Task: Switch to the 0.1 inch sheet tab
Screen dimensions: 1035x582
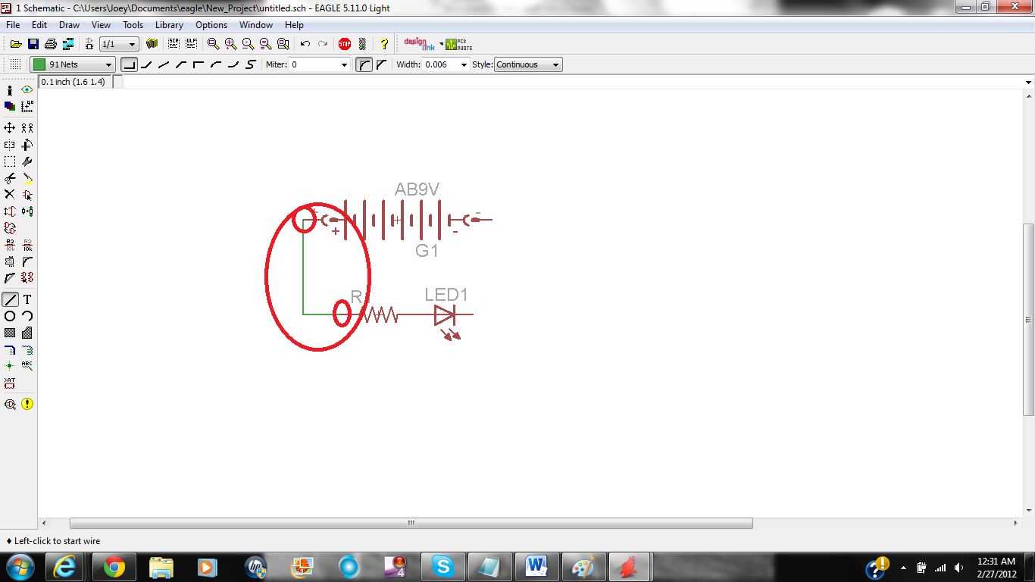Action: tap(73, 80)
